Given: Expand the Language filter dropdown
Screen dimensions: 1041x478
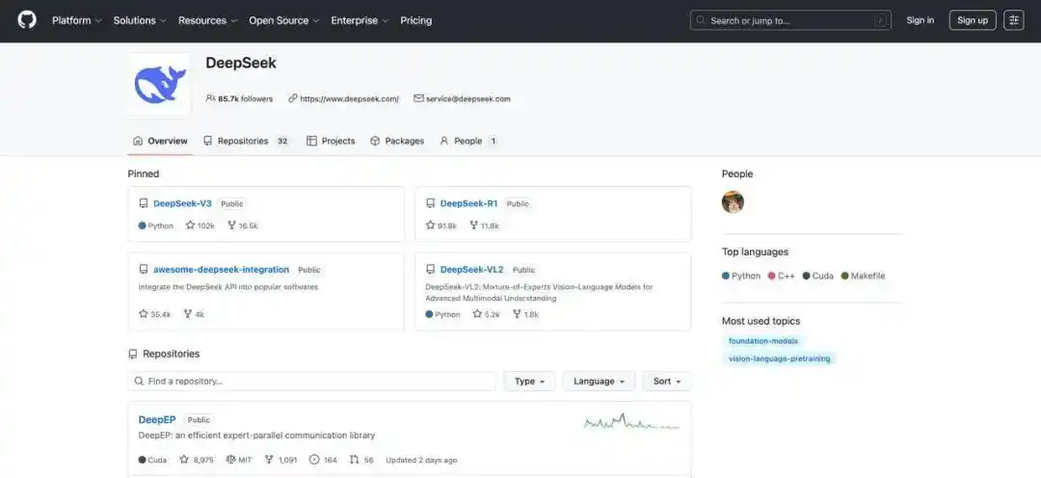Looking at the screenshot, I should (599, 382).
